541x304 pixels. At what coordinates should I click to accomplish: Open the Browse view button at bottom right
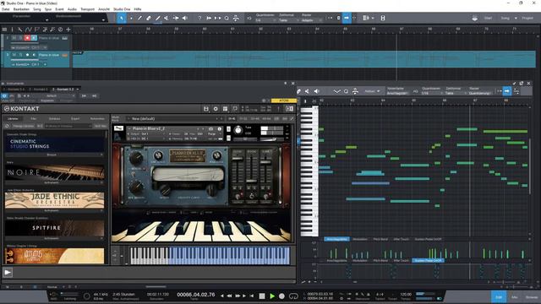(532, 296)
